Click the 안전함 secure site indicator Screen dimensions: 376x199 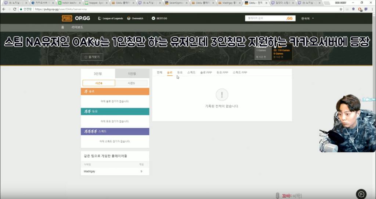(x=26, y=9)
